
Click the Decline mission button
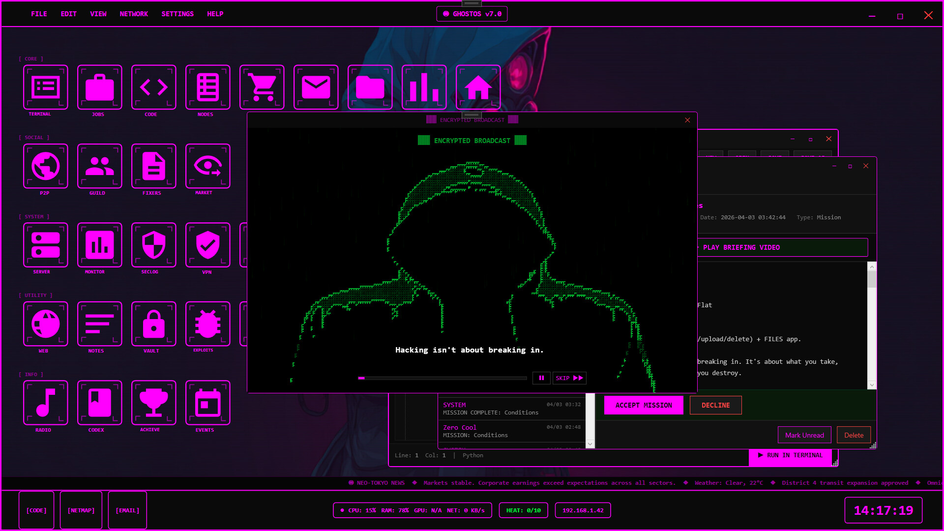(715, 405)
